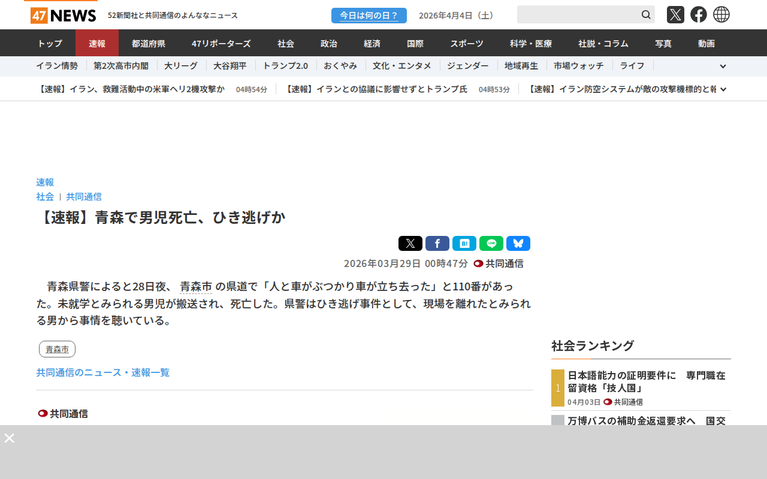Share article on Bluesky
Viewport: 767px width, 479px height.
click(x=518, y=244)
